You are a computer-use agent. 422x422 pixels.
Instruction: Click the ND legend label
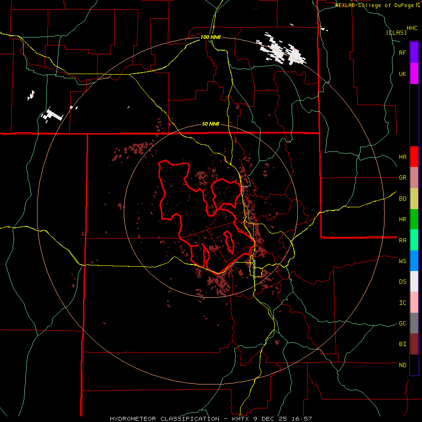(402, 365)
